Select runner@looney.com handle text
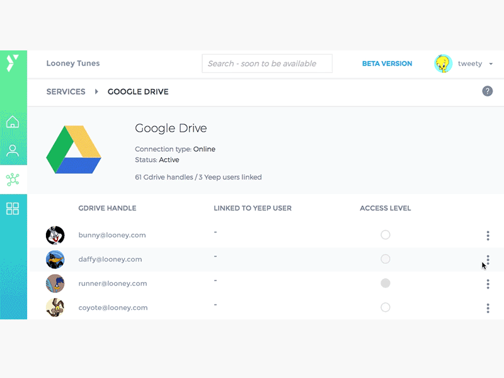The image size is (504, 378). point(113,283)
